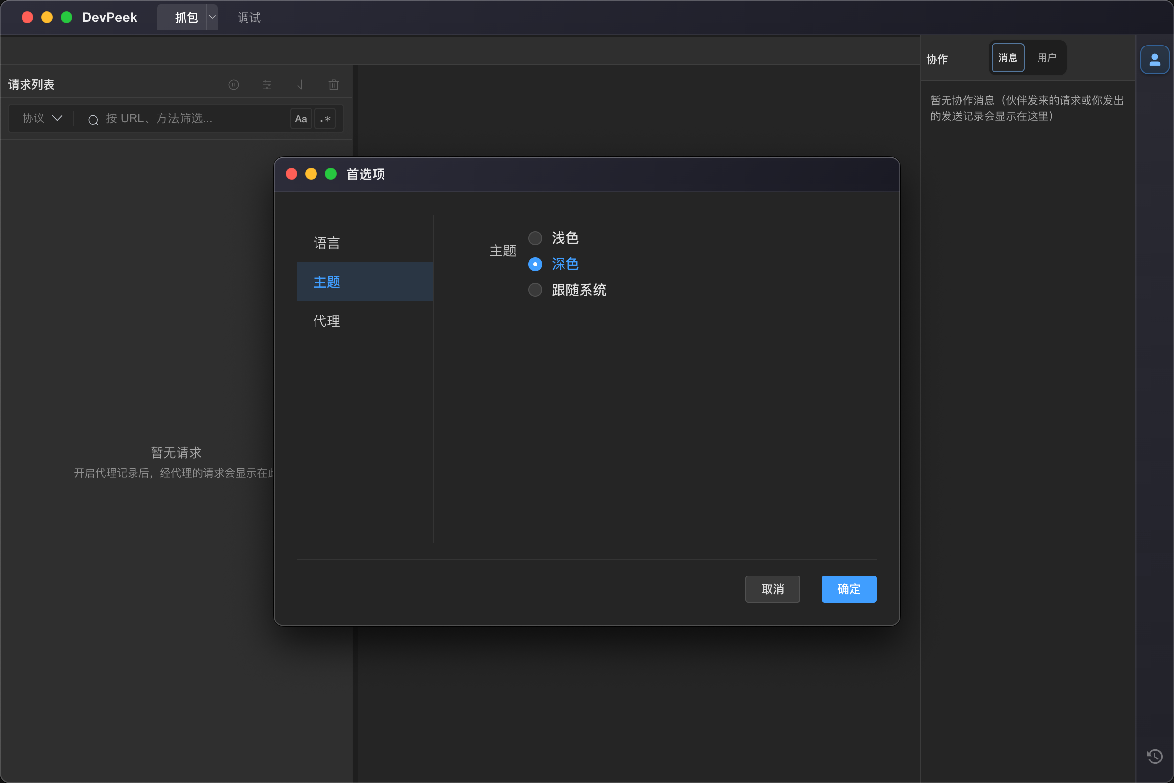Screen dimensions: 1174x783
Task: Open the 主题 preferences section
Action: tap(365, 282)
